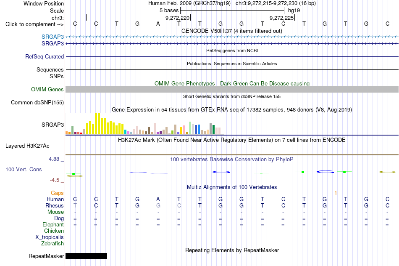Click the SRGAP3 GTEx expression label

click(52, 125)
